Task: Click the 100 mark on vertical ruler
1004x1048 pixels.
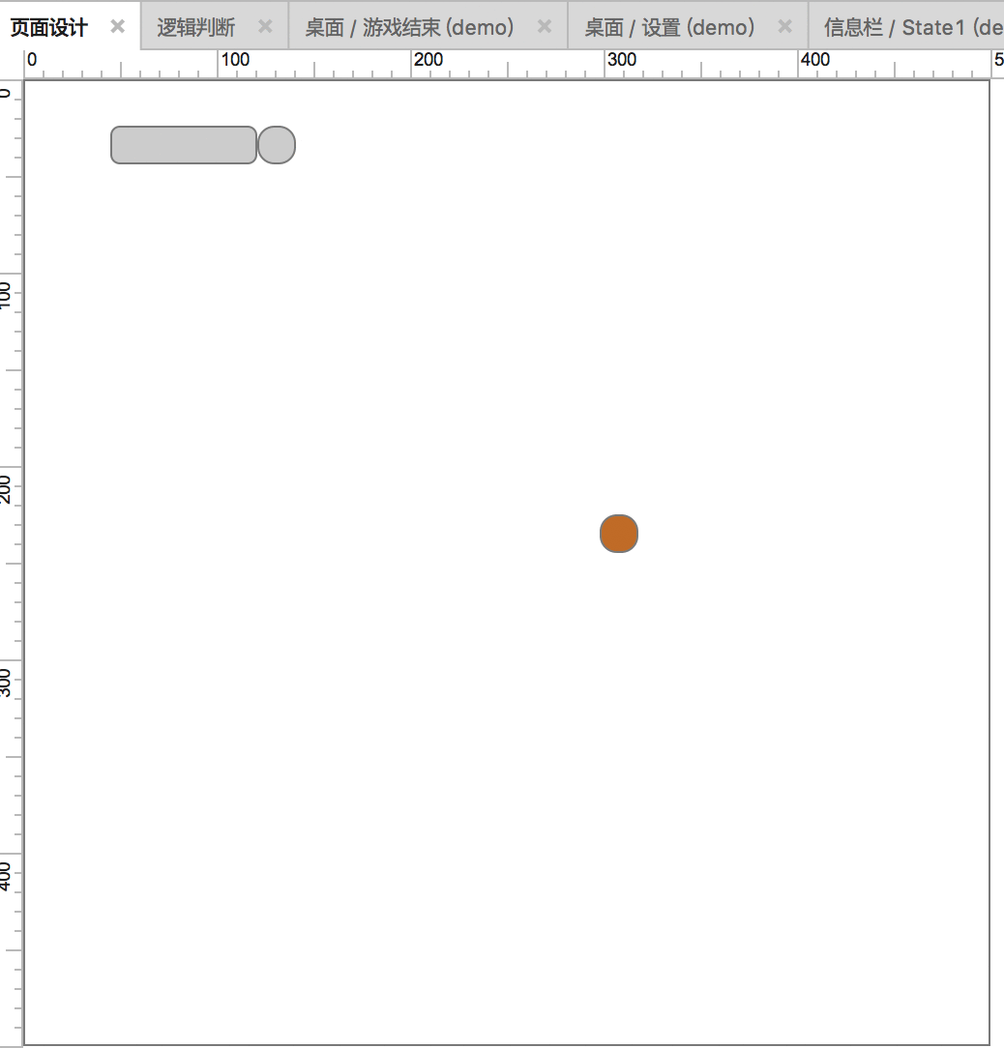Action: [6, 295]
